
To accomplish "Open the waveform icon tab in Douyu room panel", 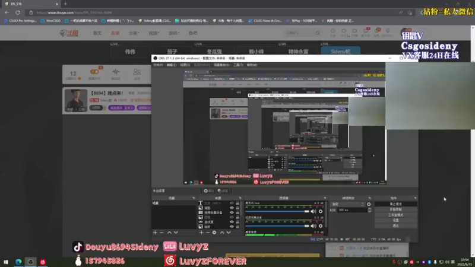I will [115, 74].
